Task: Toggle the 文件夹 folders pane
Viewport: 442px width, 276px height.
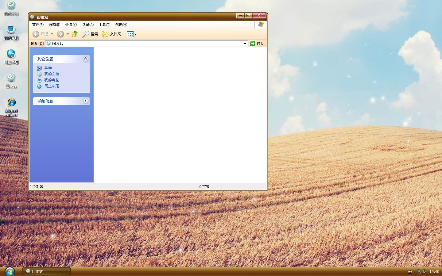Action: [x=111, y=34]
